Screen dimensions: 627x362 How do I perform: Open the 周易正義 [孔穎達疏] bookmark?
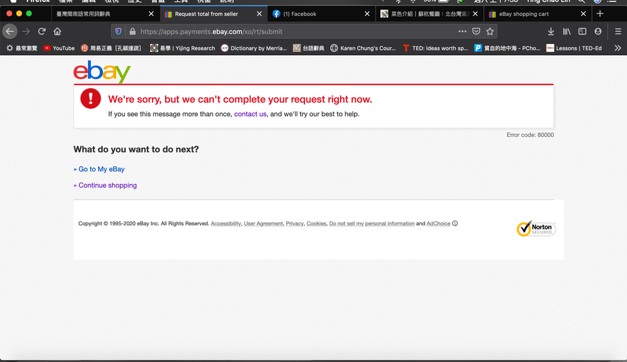[x=110, y=48]
